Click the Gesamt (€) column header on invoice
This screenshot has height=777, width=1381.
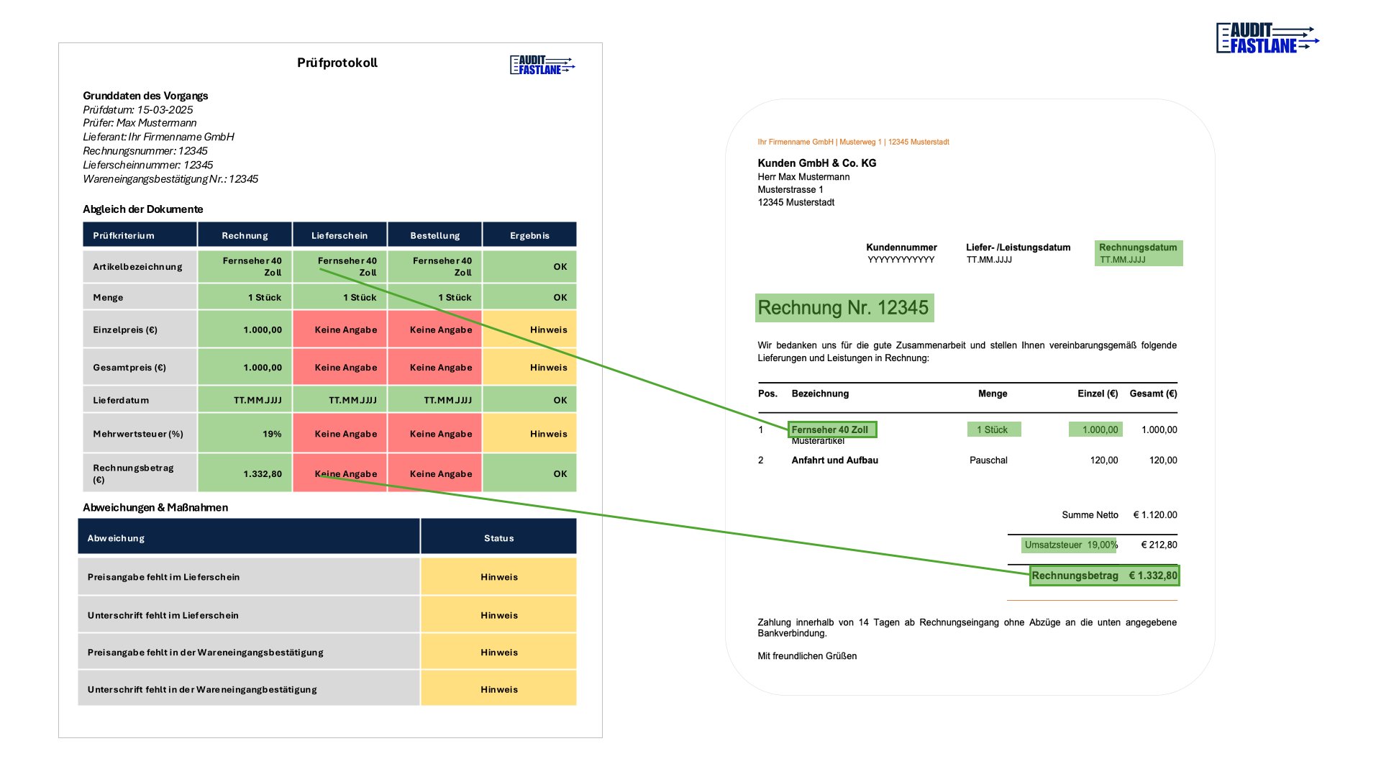(1153, 394)
